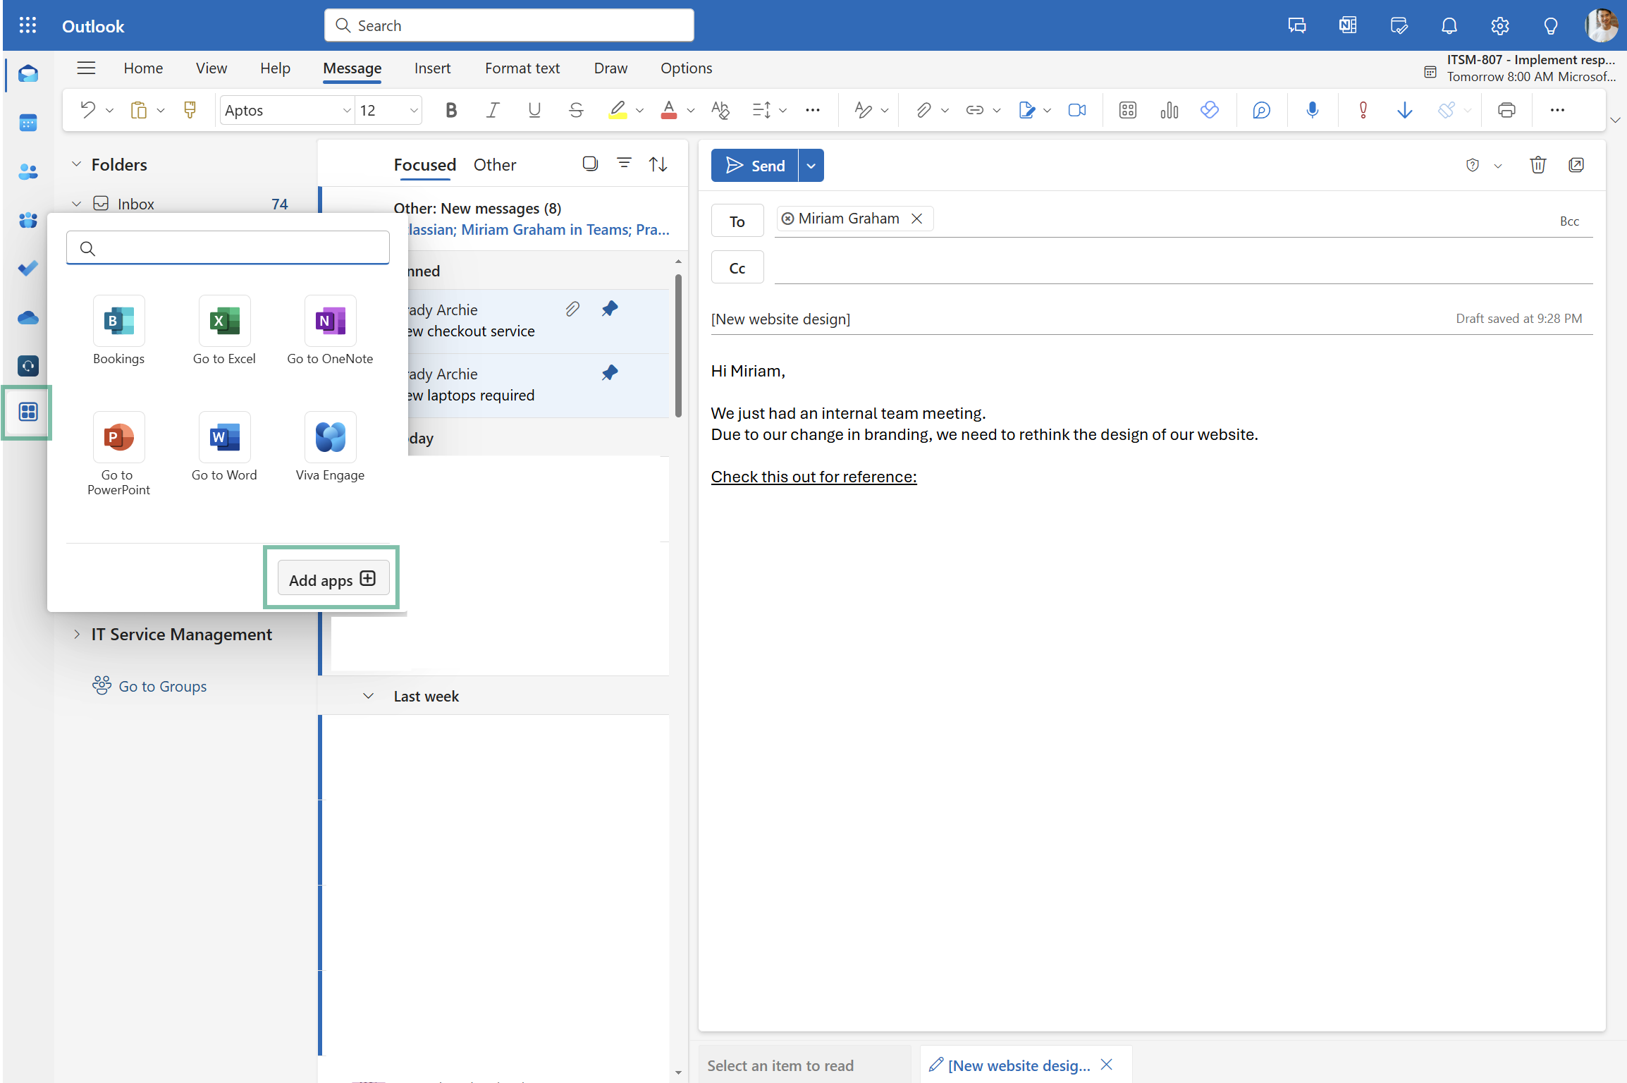Click the dictate microphone icon

(x=1312, y=110)
